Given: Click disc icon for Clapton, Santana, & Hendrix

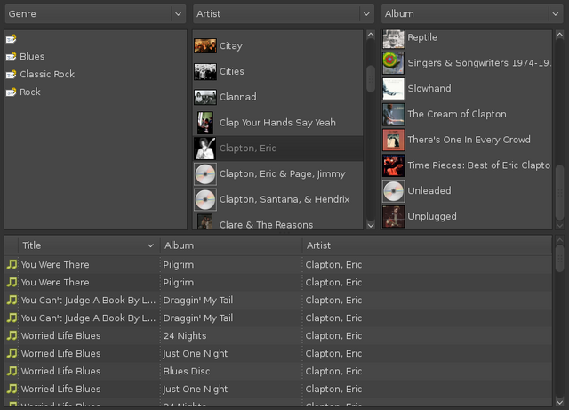Looking at the screenshot, I should pos(205,199).
